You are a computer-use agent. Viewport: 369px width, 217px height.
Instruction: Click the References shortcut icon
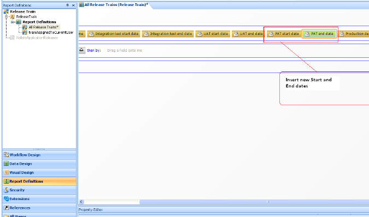[x=7, y=208]
